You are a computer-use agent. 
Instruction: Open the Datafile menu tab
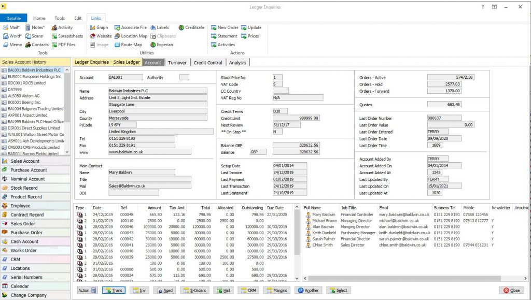coord(13,18)
